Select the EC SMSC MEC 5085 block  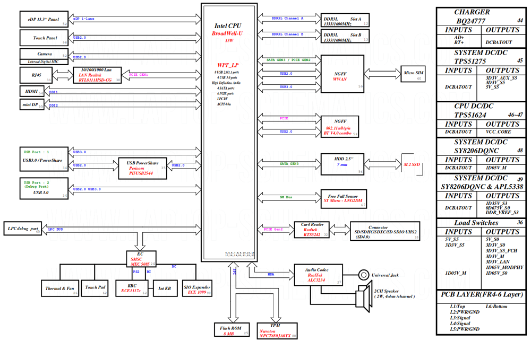click(141, 259)
